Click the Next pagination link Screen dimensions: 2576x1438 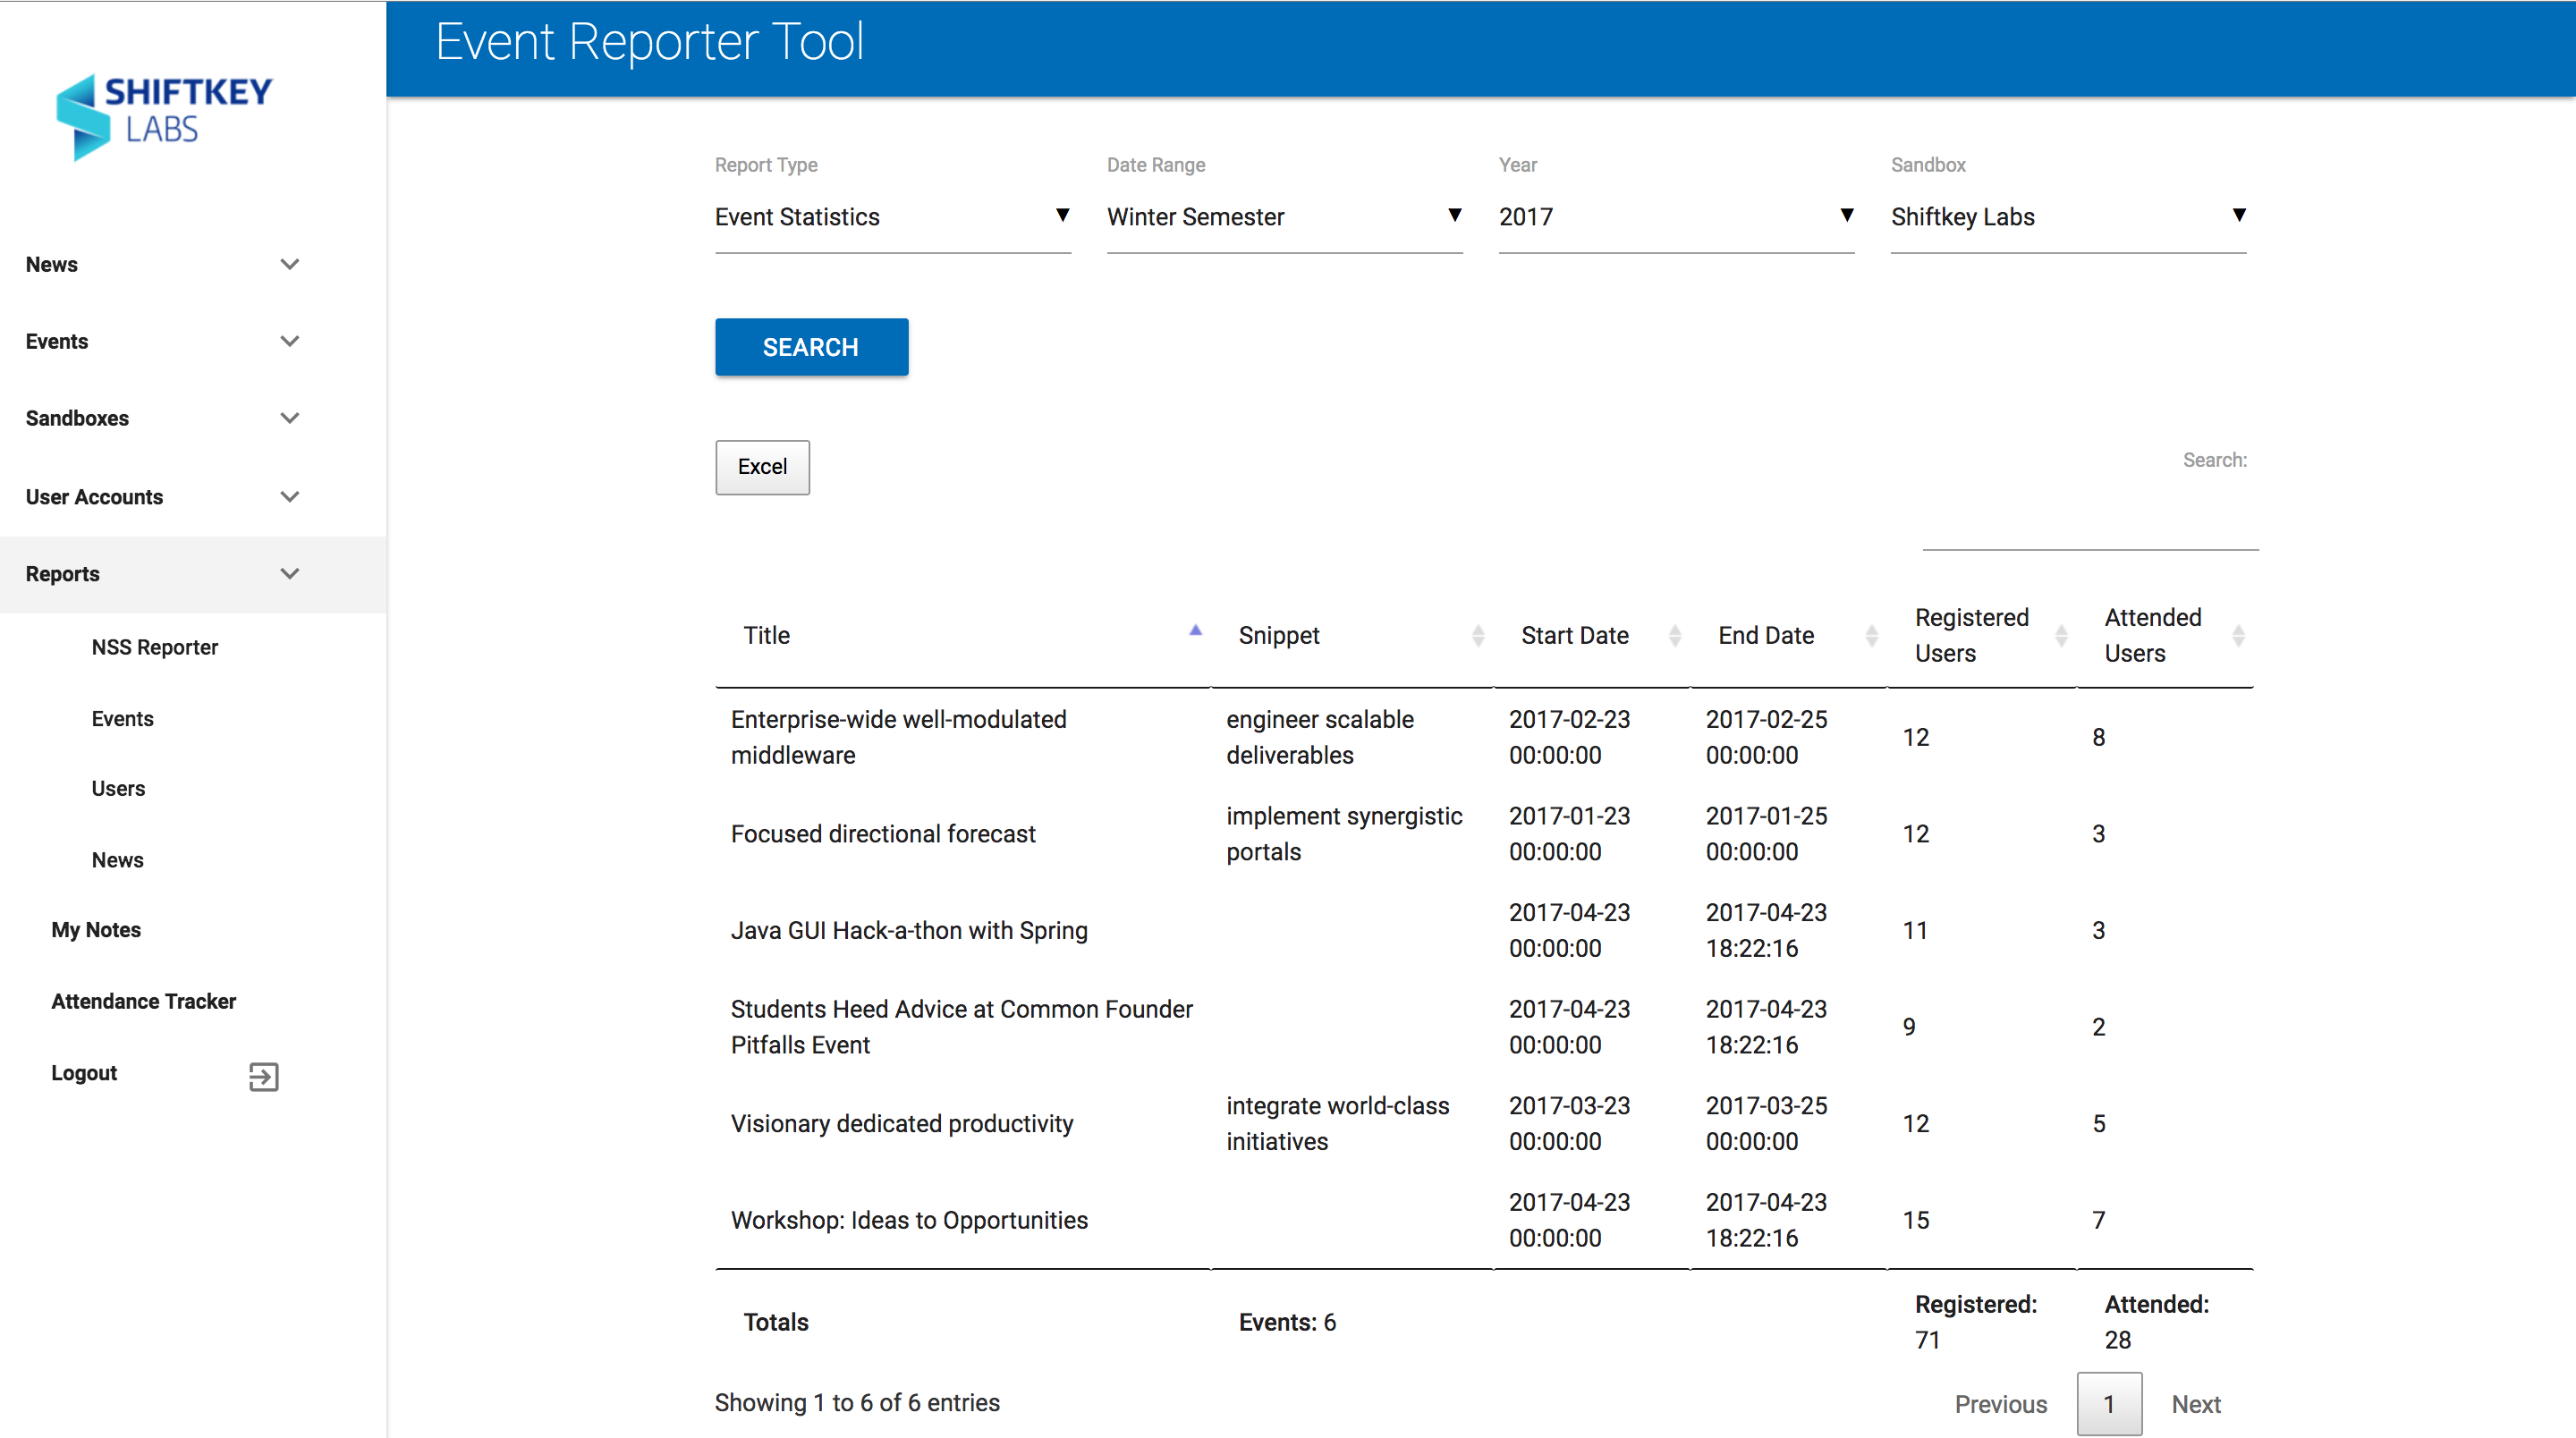(2196, 1404)
